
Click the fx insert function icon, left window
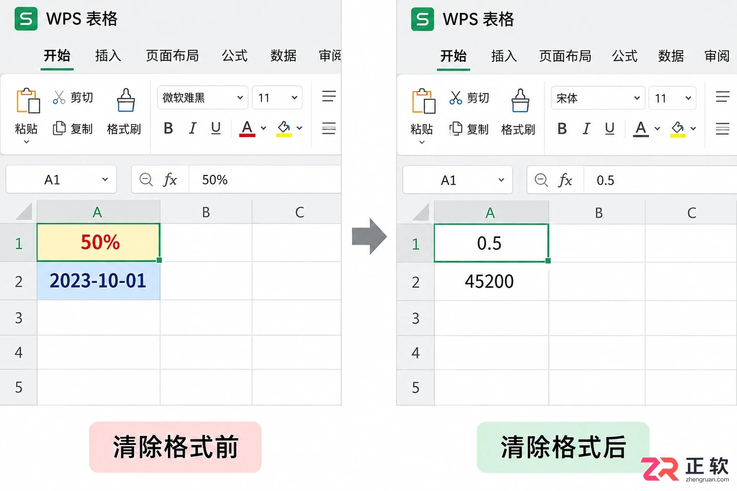(170, 180)
